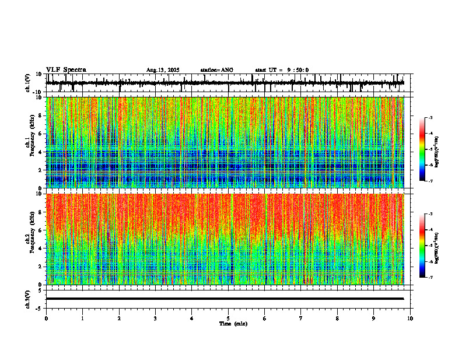The width and height of the screenshot is (462, 357).
Task: Click the time axis tick label "0"
Action: tap(46, 318)
